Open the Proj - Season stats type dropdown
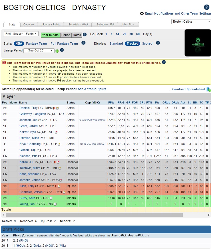 coord(21,33)
